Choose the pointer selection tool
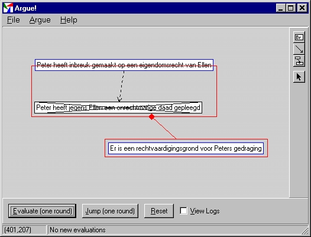Image resolution: width=311 pixels, height=237 pixels. coord(299,77)
